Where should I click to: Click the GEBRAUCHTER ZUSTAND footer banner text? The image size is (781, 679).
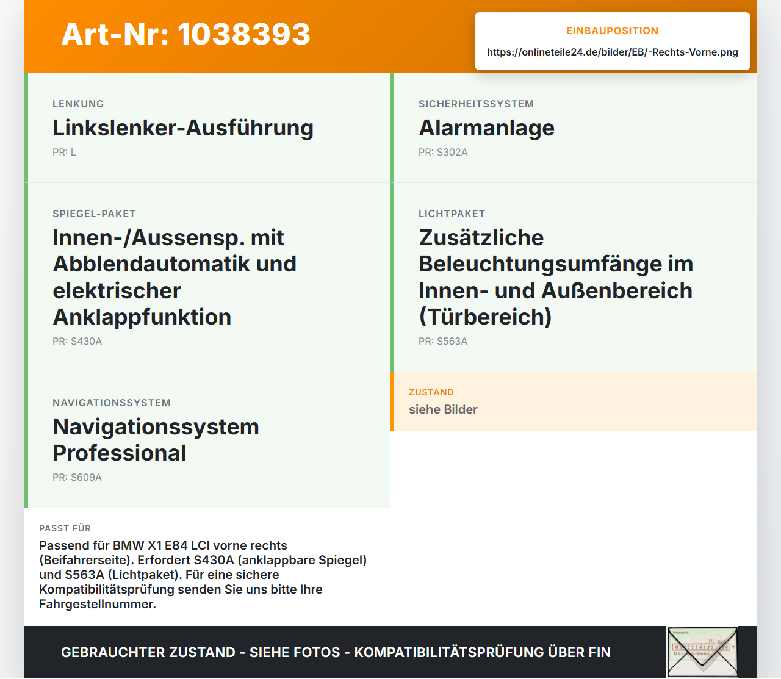click(336, 652)
